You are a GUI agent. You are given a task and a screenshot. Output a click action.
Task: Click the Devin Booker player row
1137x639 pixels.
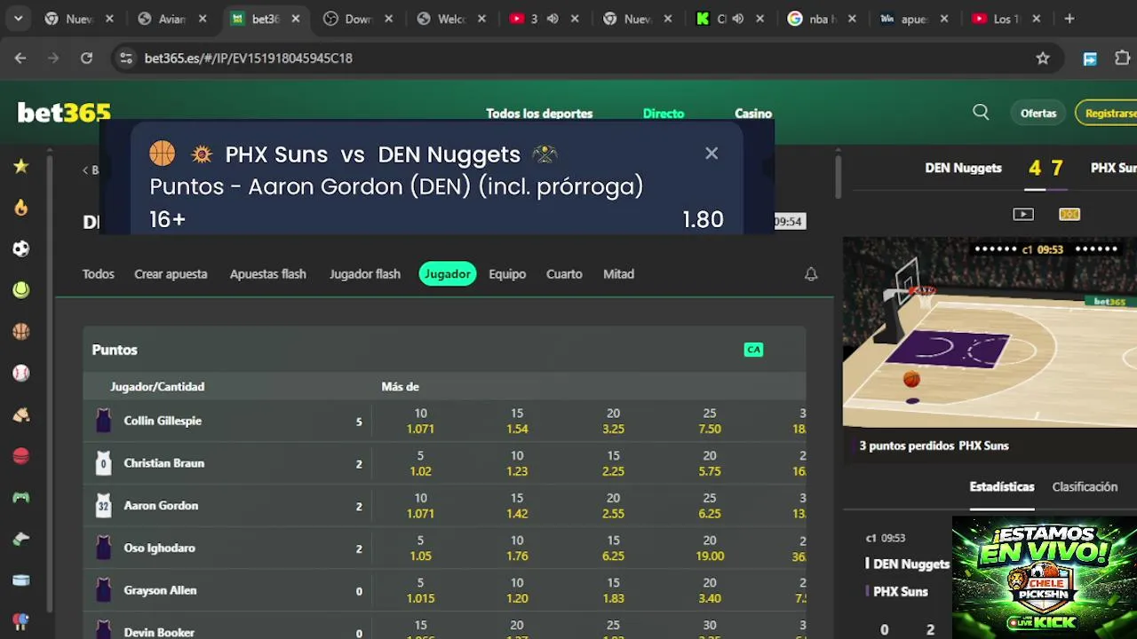pyautogui.click(x=444, y=627)
